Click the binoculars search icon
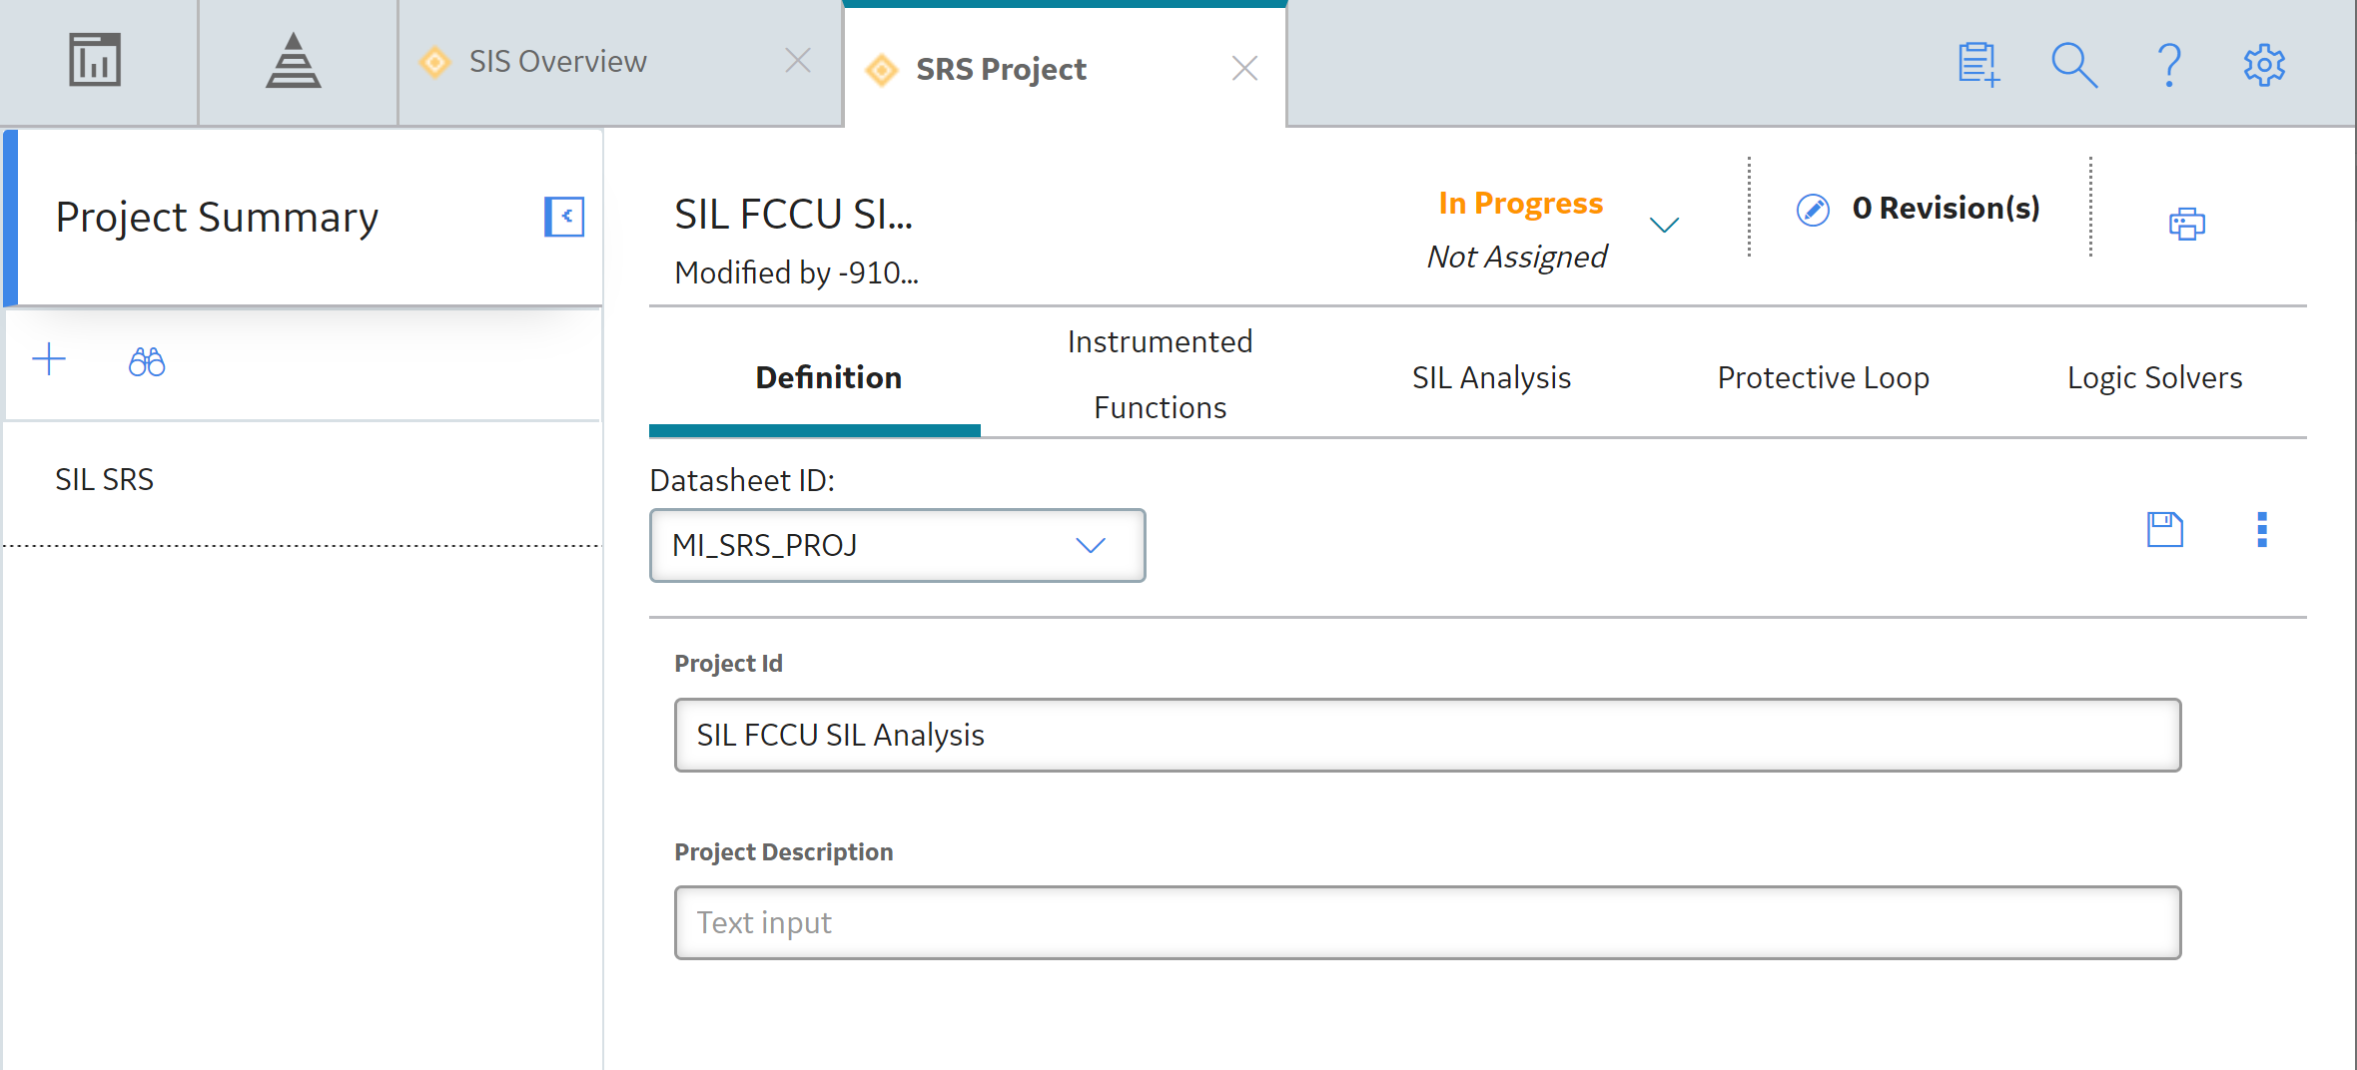 click(147, 361)
